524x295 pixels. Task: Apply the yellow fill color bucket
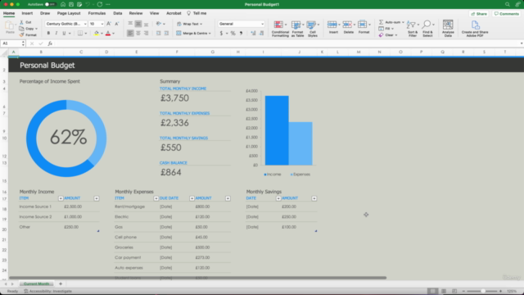97,33
